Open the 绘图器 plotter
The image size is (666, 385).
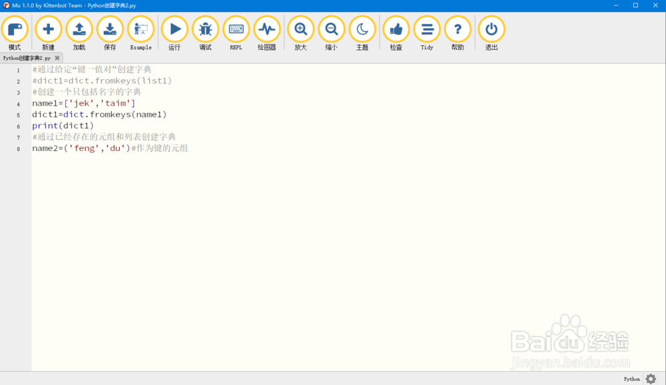[x=266, y=29]
